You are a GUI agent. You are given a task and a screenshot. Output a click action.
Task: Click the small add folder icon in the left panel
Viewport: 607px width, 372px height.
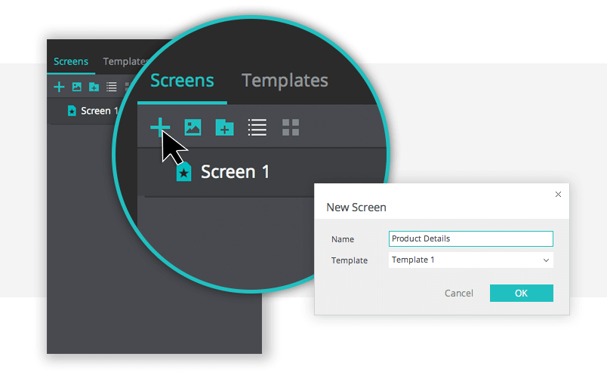(94, 87)
